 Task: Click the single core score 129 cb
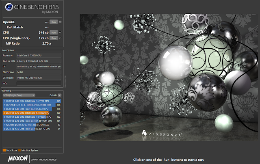click(x=43, y=38)
